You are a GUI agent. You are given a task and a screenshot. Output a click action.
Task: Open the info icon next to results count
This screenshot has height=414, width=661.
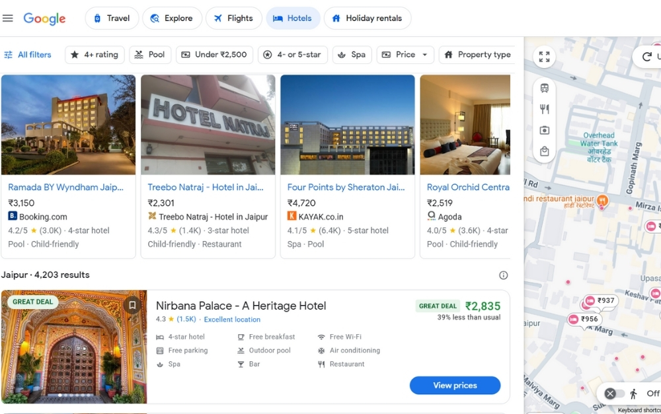(504, 275)
